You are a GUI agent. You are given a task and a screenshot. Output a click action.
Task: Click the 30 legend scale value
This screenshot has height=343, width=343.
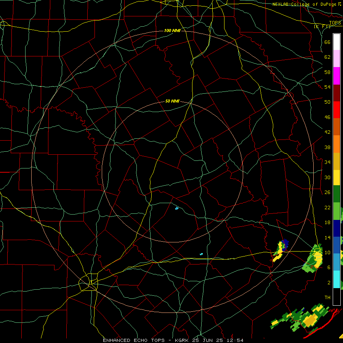[327, 177]
